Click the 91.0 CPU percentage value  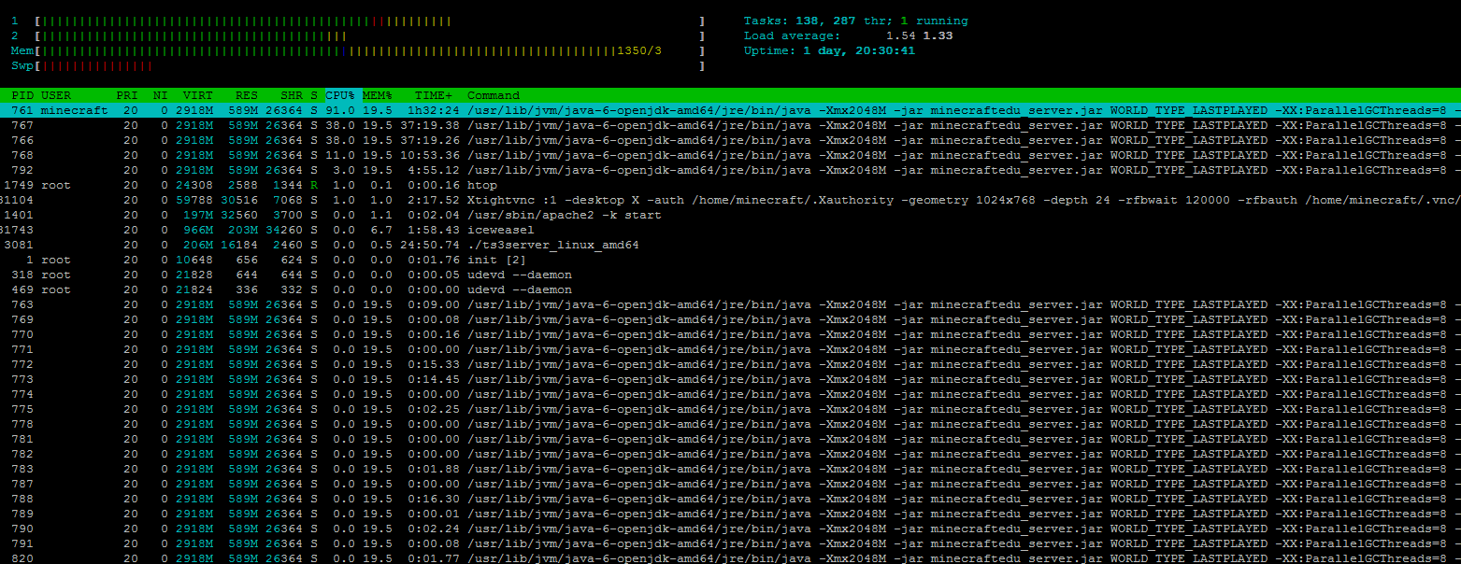pos(340,110)
